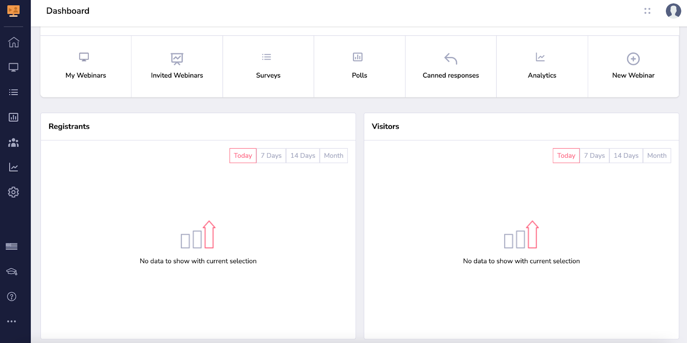Image resolution: width=687 pixels, height=343 pixels.
Task: Open the help question mark icon
Action: click(x=12, y=296)
